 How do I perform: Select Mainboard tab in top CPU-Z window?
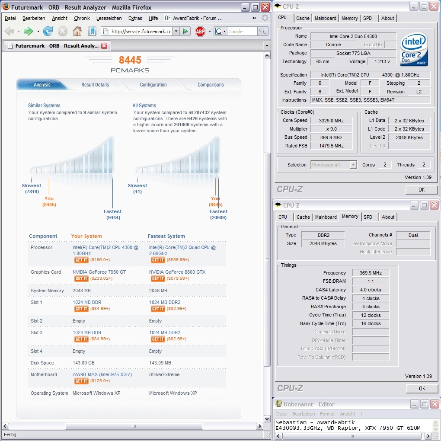pos(325,18)
